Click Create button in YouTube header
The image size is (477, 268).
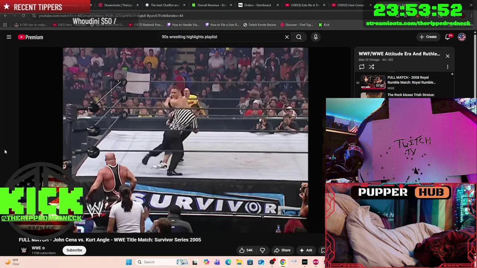tap(428, 37)
